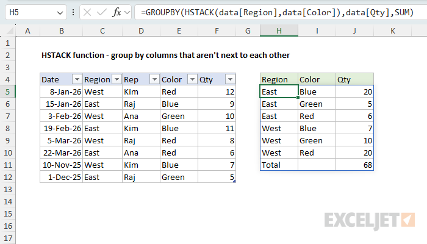427x244 pixels.
Task: Click the total value 68 cell
Action: (x=354, y=165)
